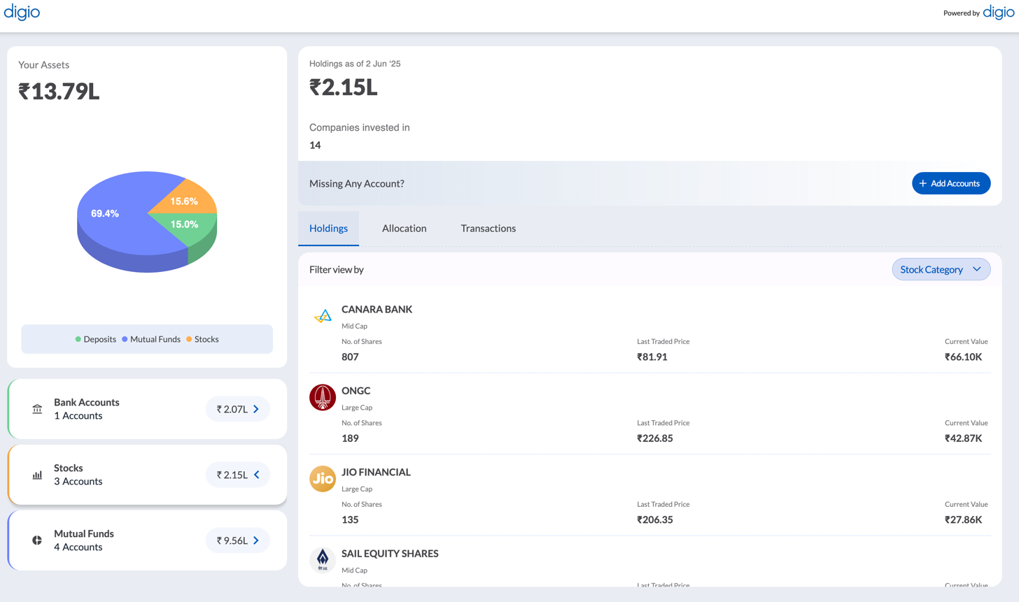Image resolution: width=1019 pixels, height=602 pixels.
Task: Click the green Deposits legend dot
Action: (78, 339)
